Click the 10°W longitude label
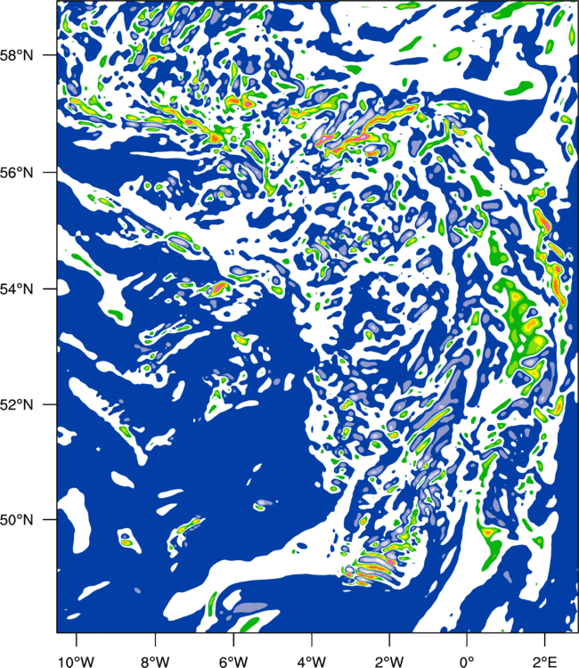Screen dimensions: 579x668 coord(77,662)
